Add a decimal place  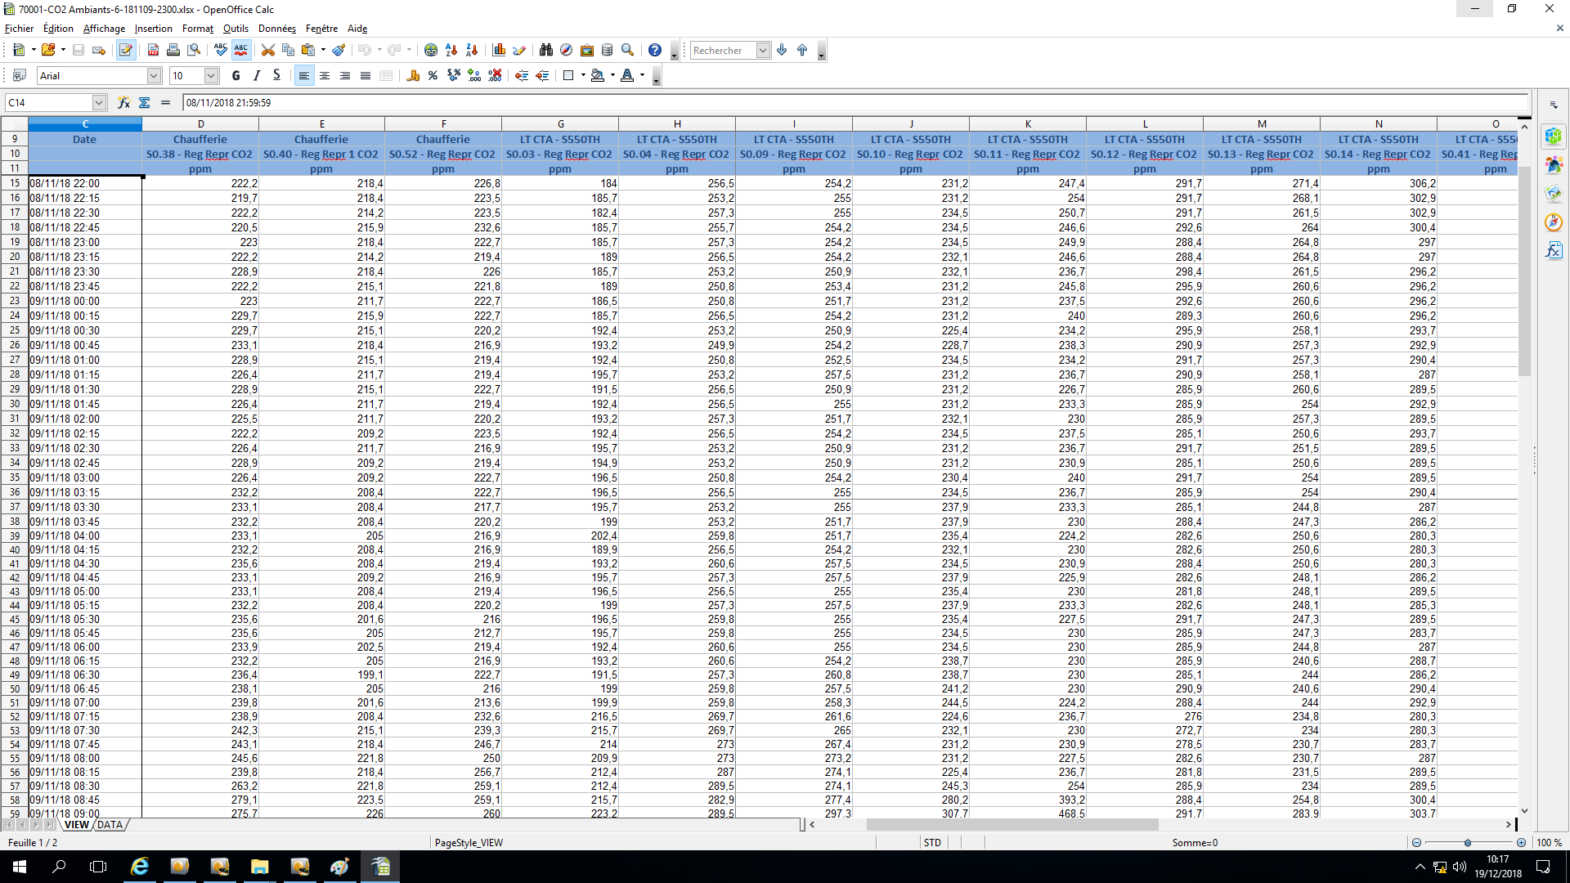[474, 75]
